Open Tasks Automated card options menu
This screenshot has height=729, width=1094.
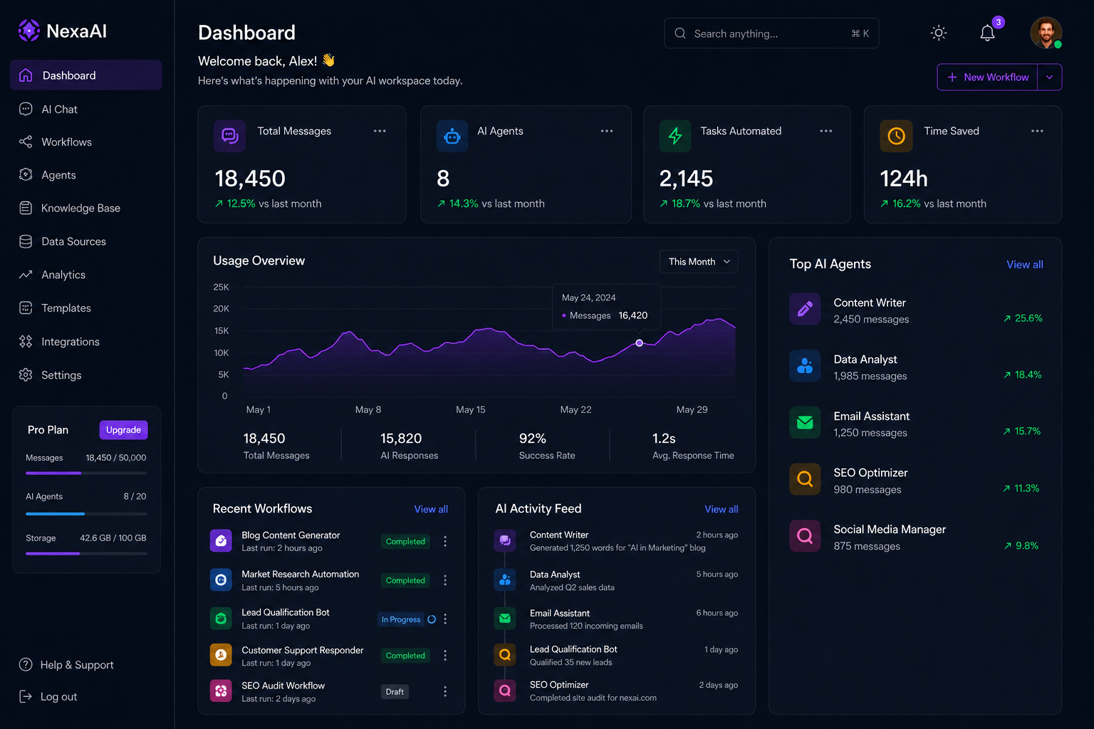click(826, 131)
